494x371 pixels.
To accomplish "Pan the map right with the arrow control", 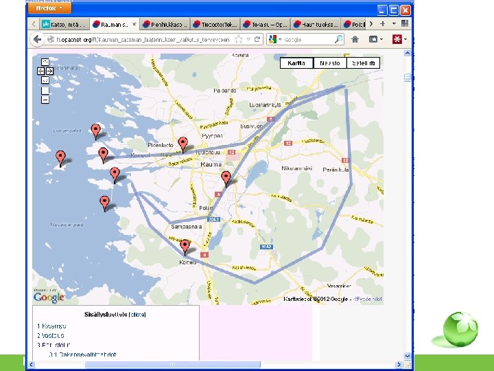I will click(50, 71).
